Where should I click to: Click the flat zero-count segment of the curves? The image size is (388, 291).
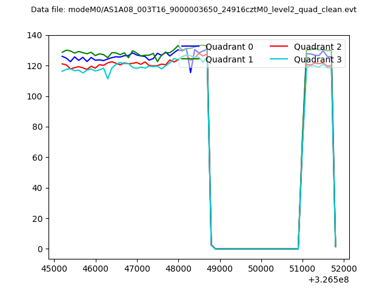(x=255, y=249)
